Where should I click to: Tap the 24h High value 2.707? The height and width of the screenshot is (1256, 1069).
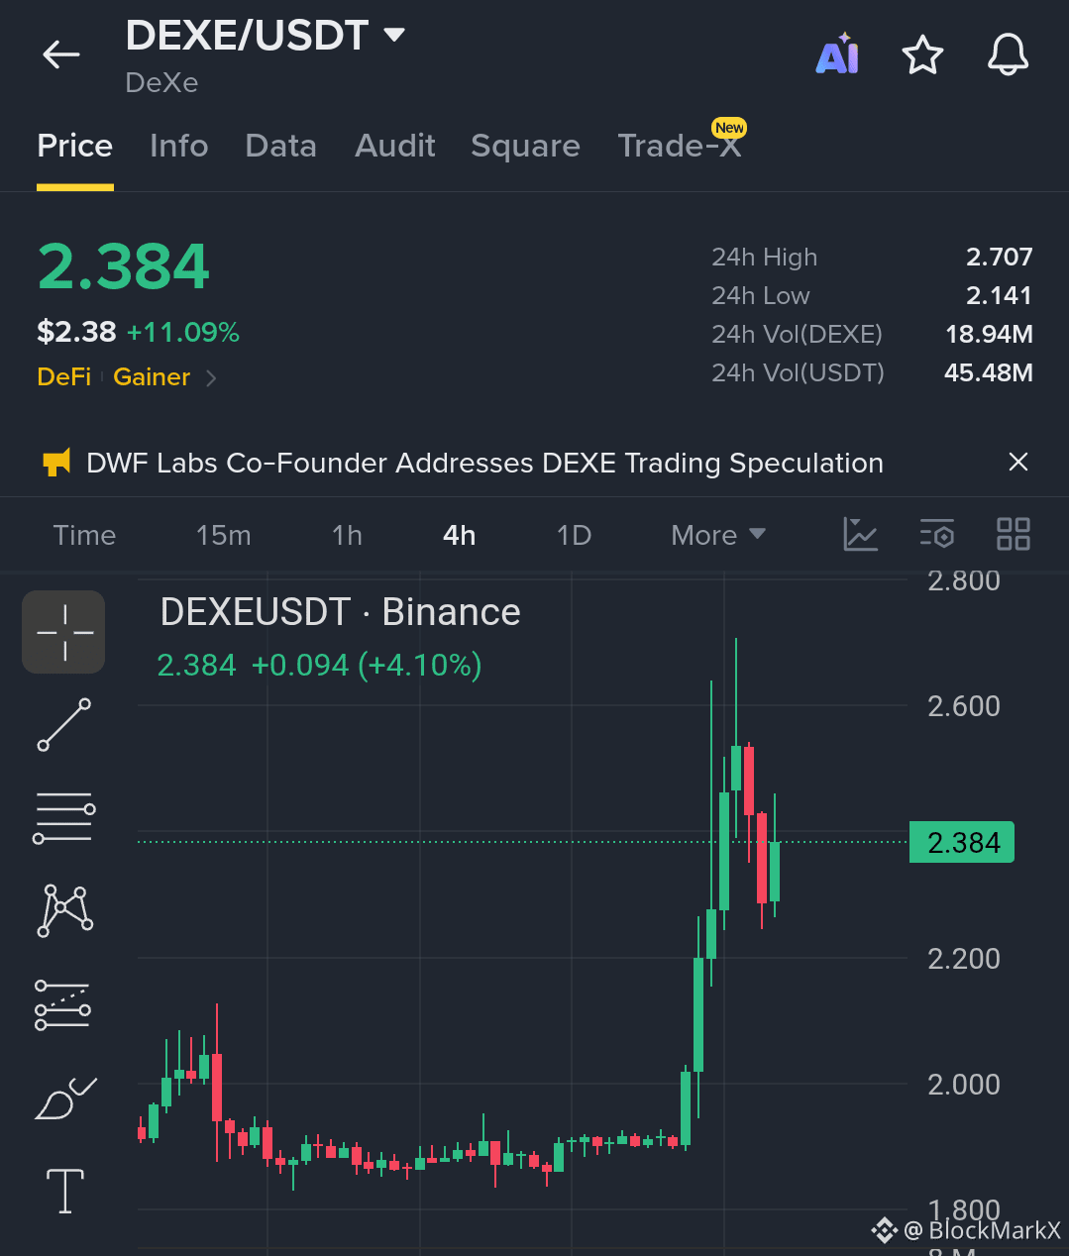click(x=1000, y=257)
